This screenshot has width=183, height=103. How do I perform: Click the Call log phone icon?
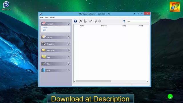[x=43, y=37]
